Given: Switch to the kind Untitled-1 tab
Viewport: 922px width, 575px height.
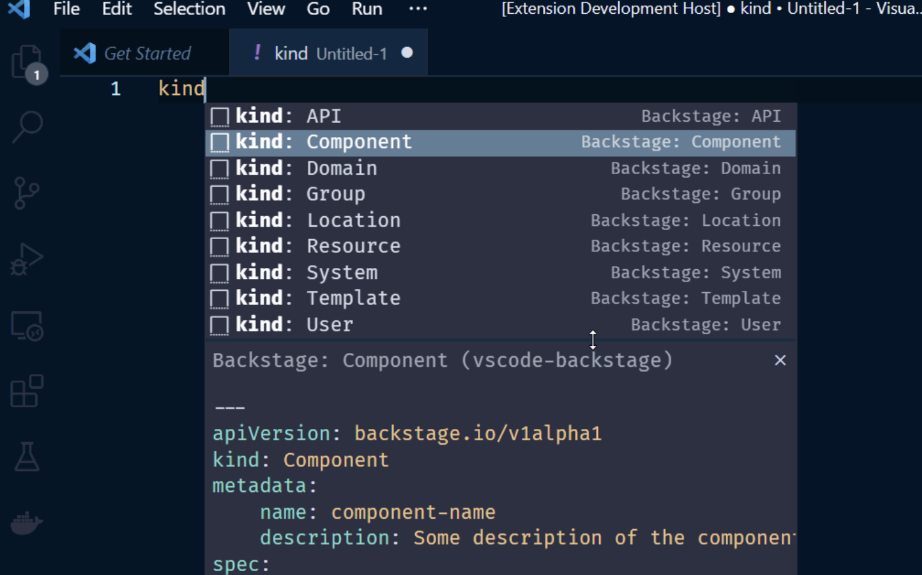Looking at the screenshot, I should pos(328,53).
